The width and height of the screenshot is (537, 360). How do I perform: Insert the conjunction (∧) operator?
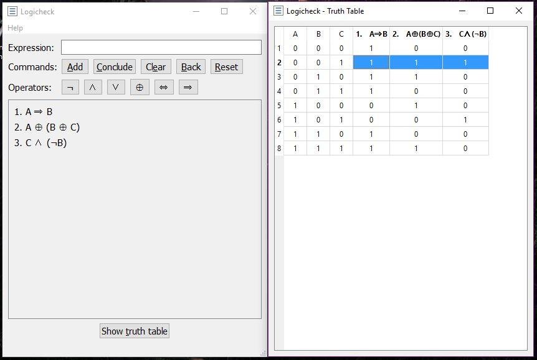pyautogui.click(x=93, y=88)
